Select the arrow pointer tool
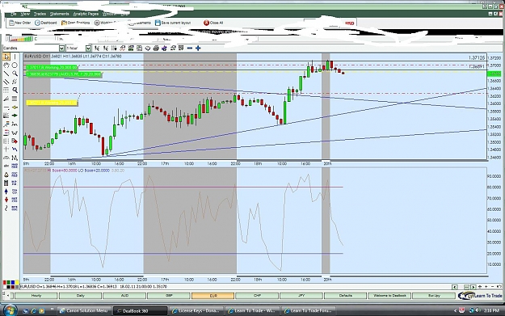The height and width of the screenshot is (316, 505). click(x=6, y=57)
